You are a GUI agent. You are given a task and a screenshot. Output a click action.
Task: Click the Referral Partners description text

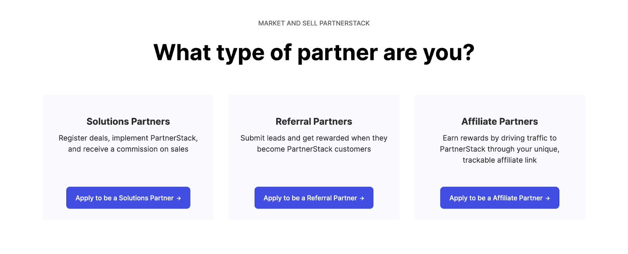[x=314, y=143]
